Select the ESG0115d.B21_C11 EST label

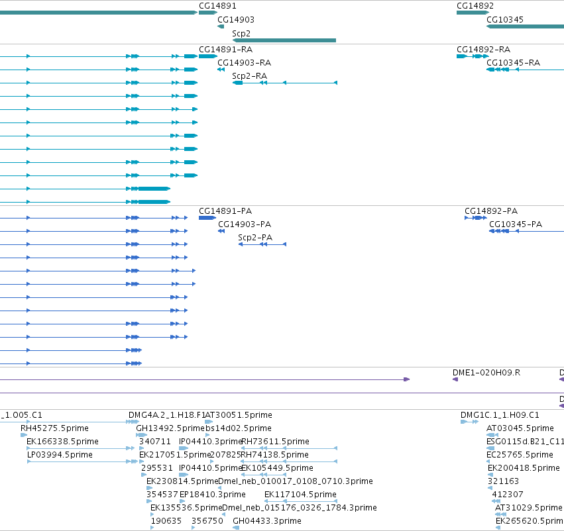pos(525,442)
